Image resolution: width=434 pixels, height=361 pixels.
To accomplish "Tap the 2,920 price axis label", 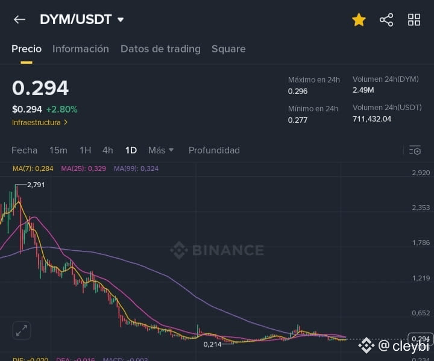I will 421,173.
